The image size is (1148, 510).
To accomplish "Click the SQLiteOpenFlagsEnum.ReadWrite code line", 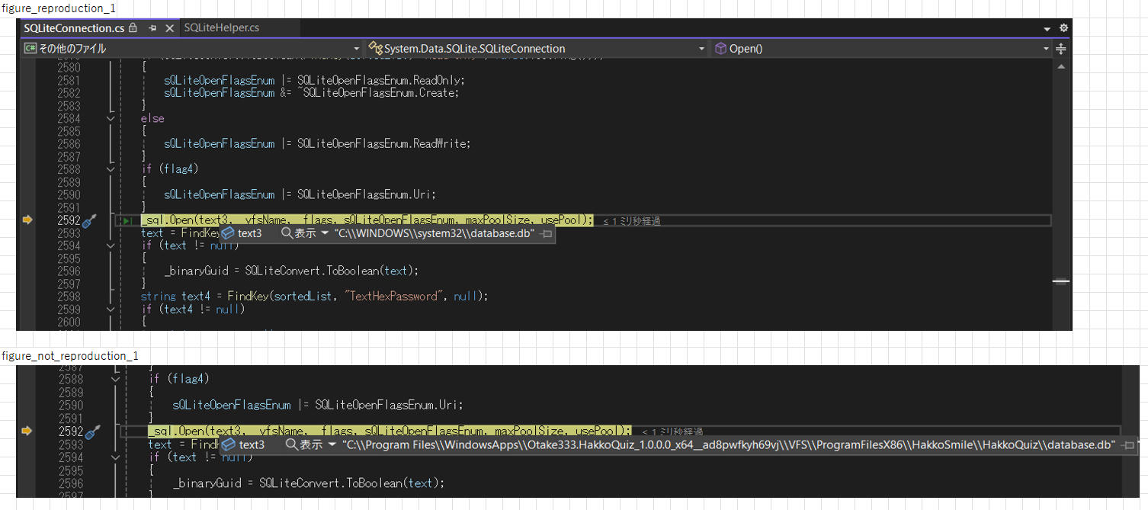I will [x=317, y=143].
